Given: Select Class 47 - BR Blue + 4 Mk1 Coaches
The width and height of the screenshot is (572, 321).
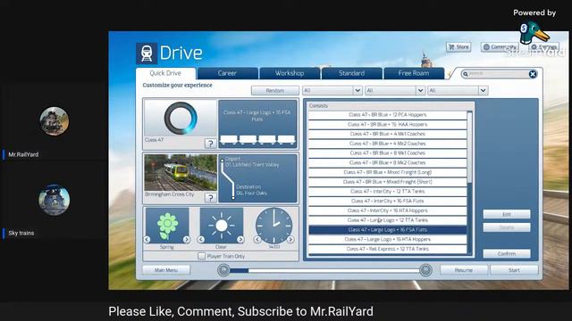Looking at the screenshot, I should point(387,134).
